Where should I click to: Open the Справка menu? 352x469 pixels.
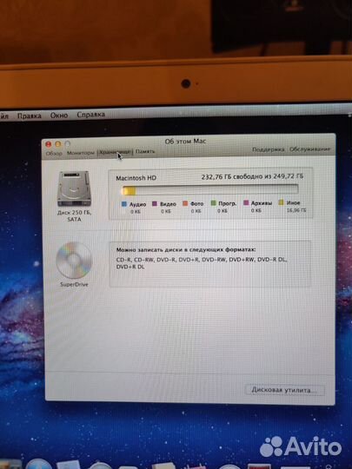point(90,115)
